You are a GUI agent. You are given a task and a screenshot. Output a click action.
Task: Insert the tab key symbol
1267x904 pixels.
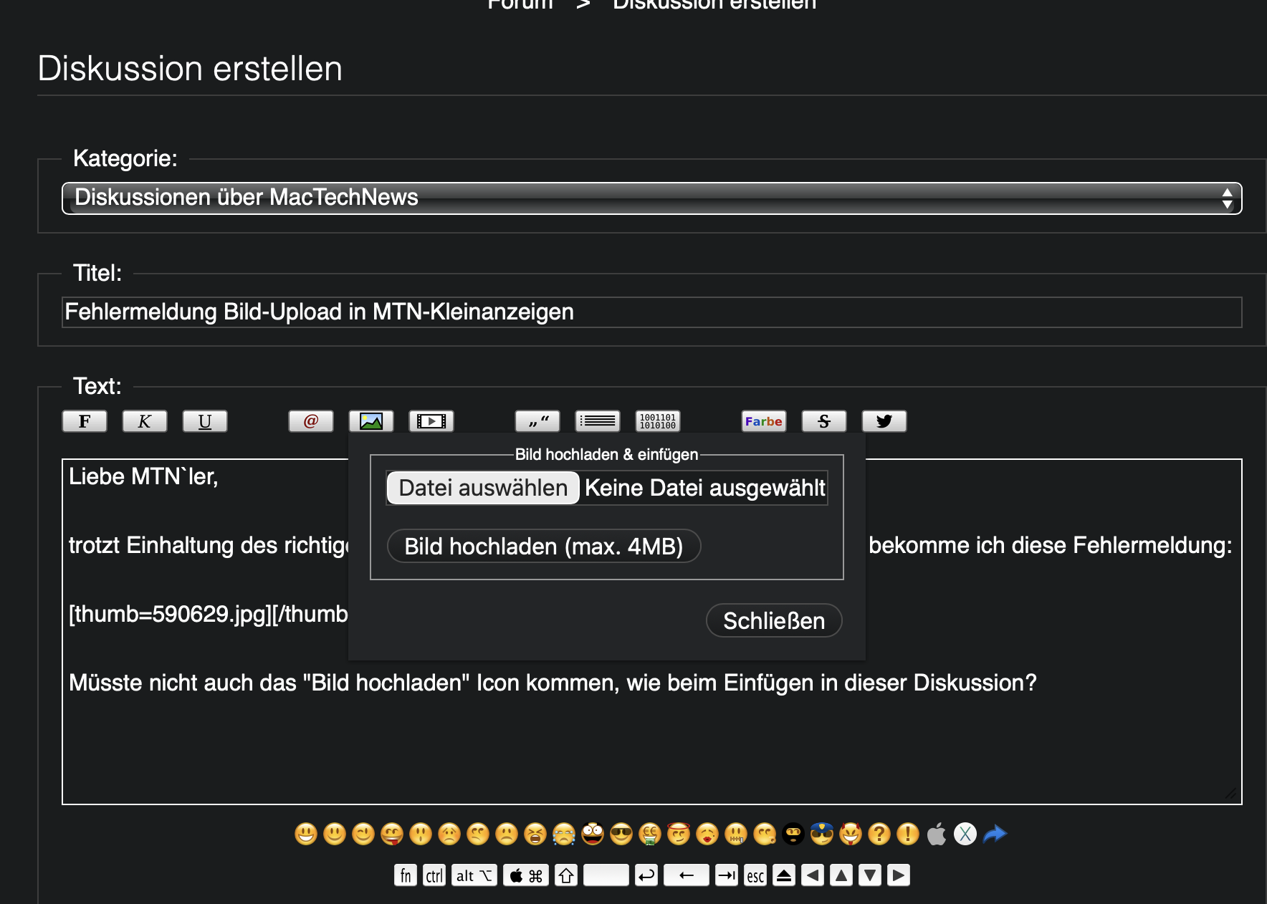coord(727,875)
